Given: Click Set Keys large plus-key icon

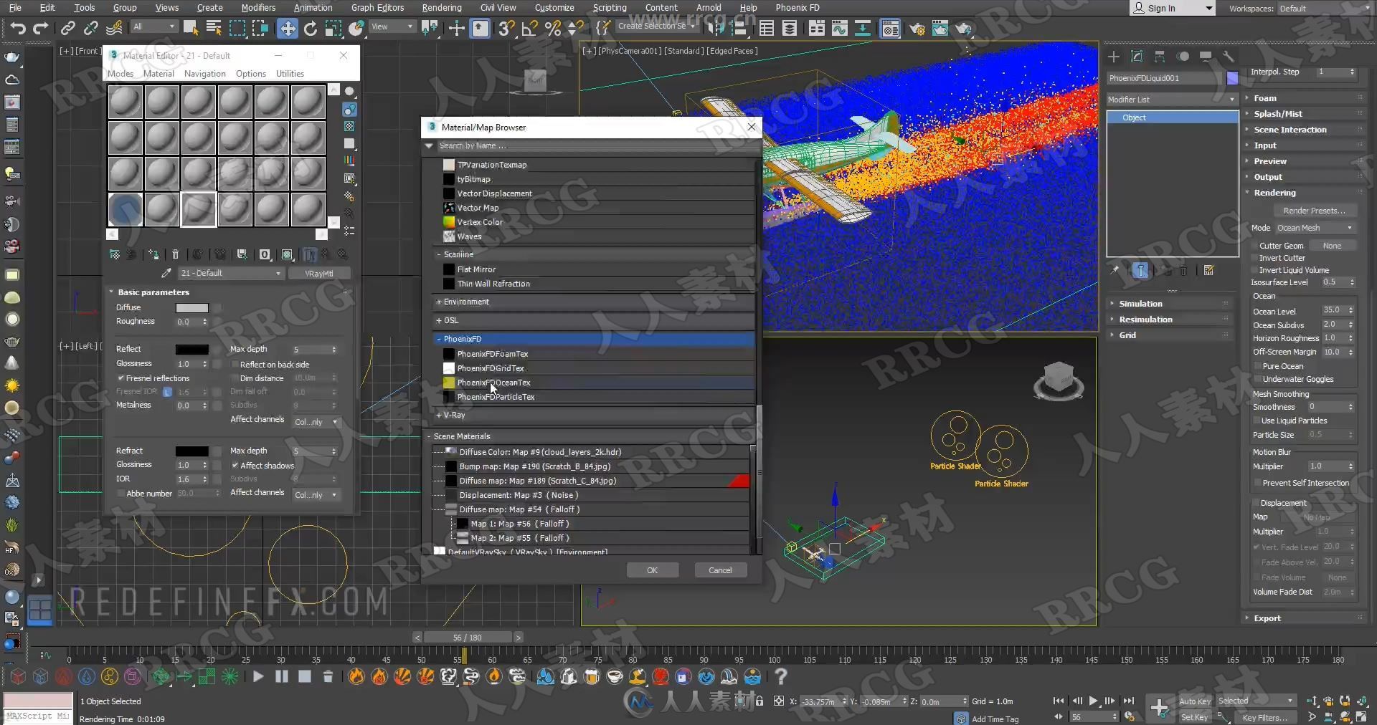Looking at the screenshot, I should pyautogui.click(x=1159, y=708).
